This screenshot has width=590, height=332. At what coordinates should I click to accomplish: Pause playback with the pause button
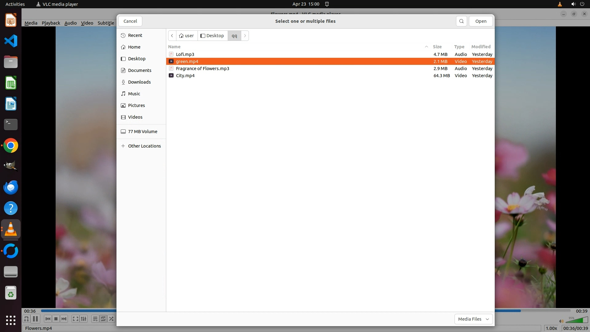click(35, 319)
